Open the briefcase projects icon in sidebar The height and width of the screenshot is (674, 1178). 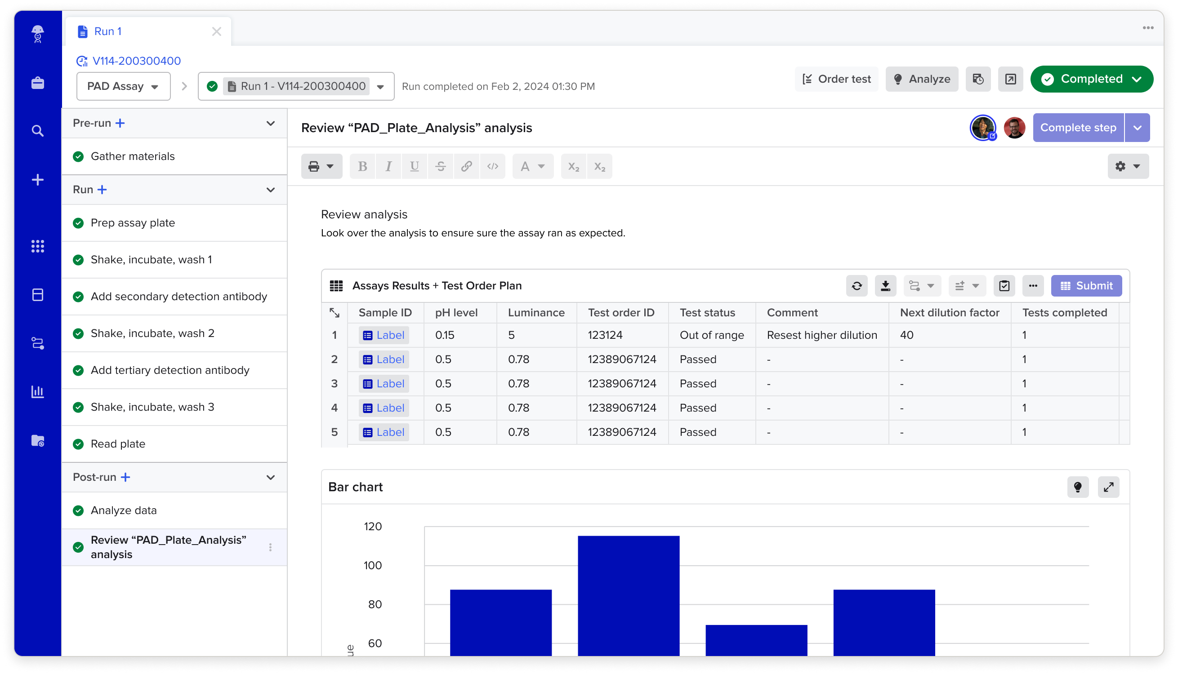point(37,83)
